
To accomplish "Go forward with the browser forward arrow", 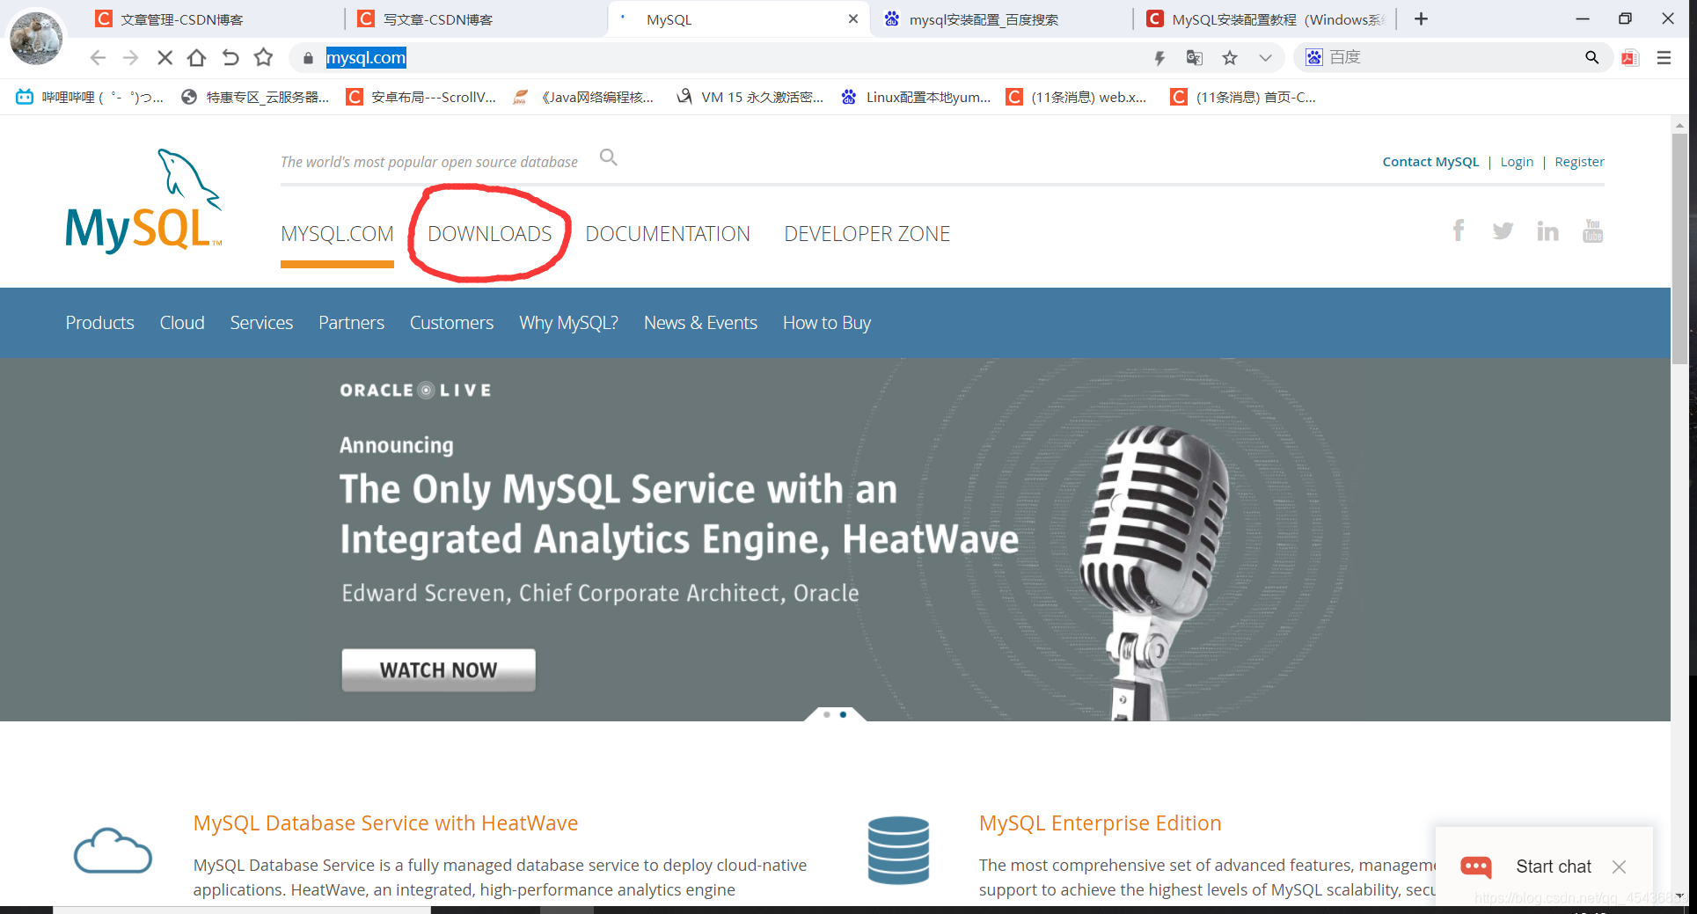I will [131, 58].
